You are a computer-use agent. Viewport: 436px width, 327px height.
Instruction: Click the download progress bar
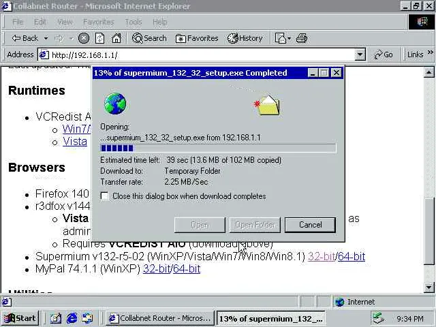click(x=218, y=148)
